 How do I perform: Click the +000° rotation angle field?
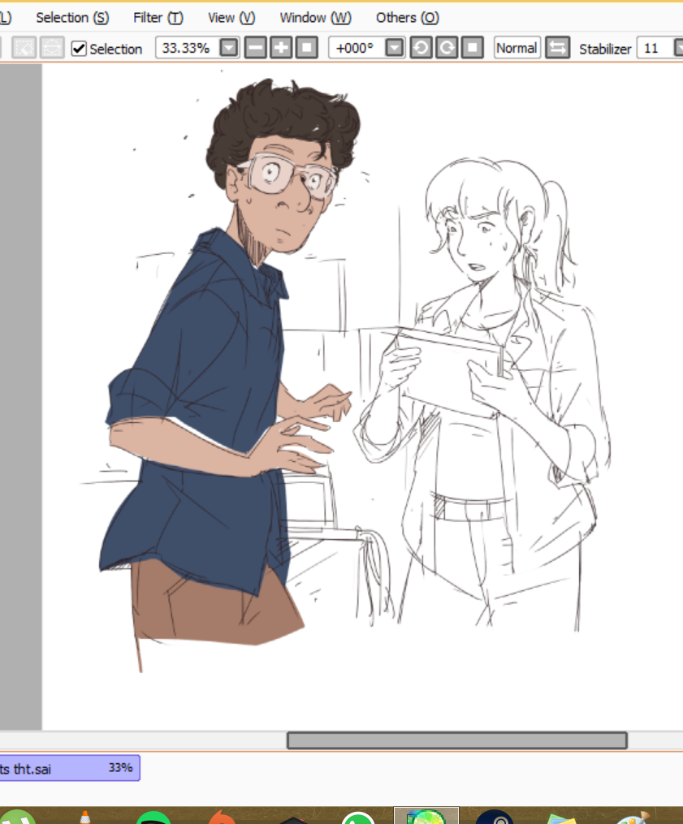(x=357, y=48)
